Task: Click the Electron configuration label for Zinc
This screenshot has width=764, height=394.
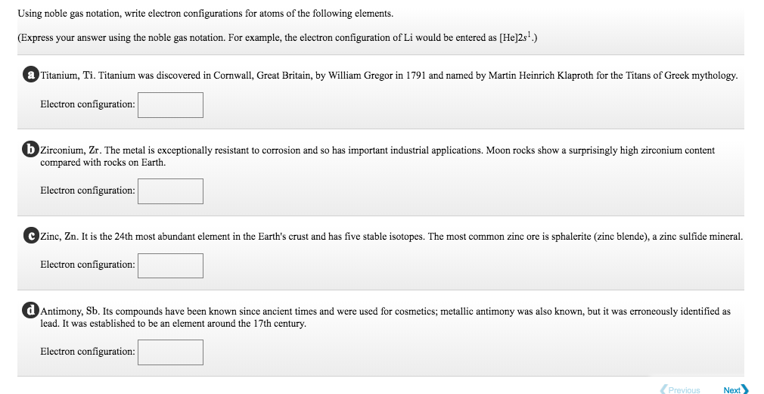Action: (x=87, y=265)
